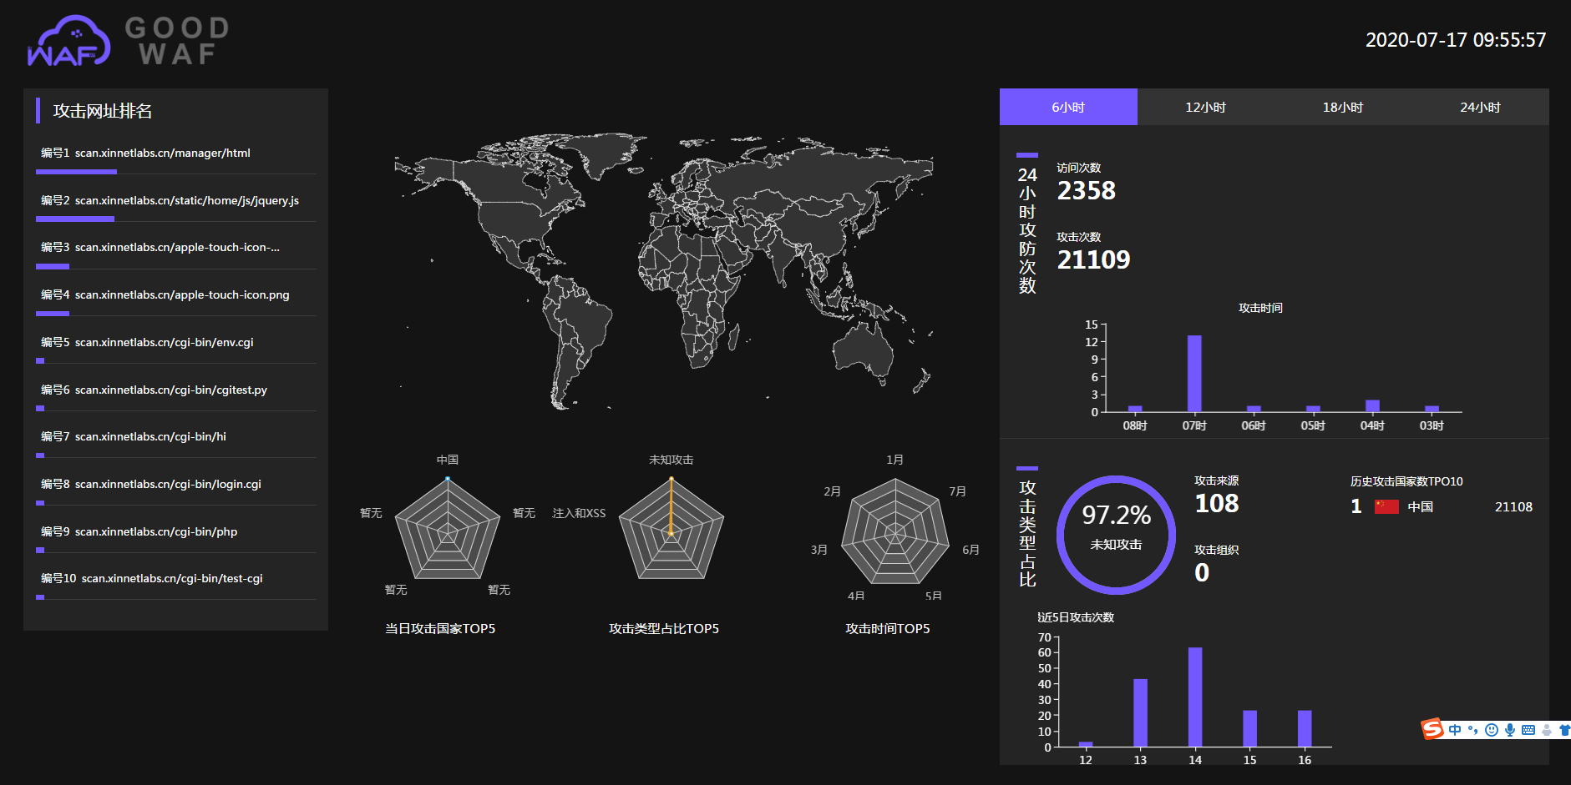Select the 6小时 time range tab

point(1068,107)
